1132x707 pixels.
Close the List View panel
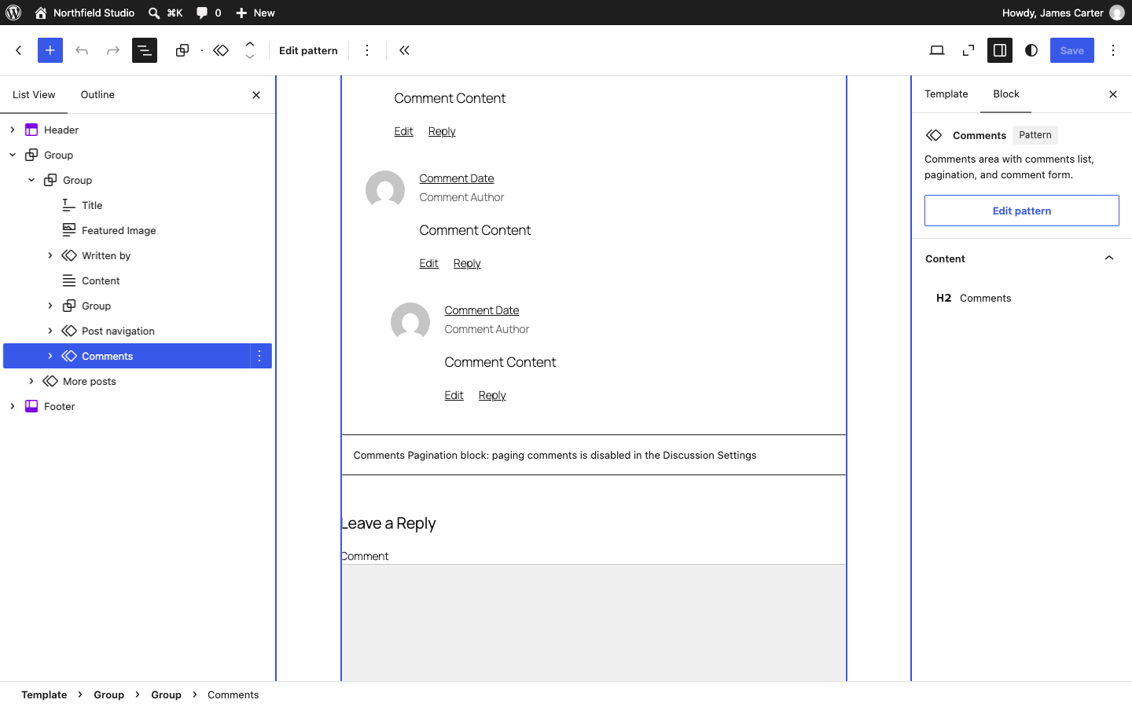[x=256, y=95]
